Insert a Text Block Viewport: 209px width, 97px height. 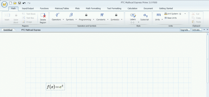(x=29, y=14)
